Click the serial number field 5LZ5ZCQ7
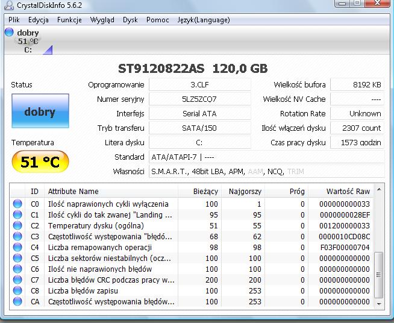This screenshot has height=323, width=394. click(x=200, y=99)
